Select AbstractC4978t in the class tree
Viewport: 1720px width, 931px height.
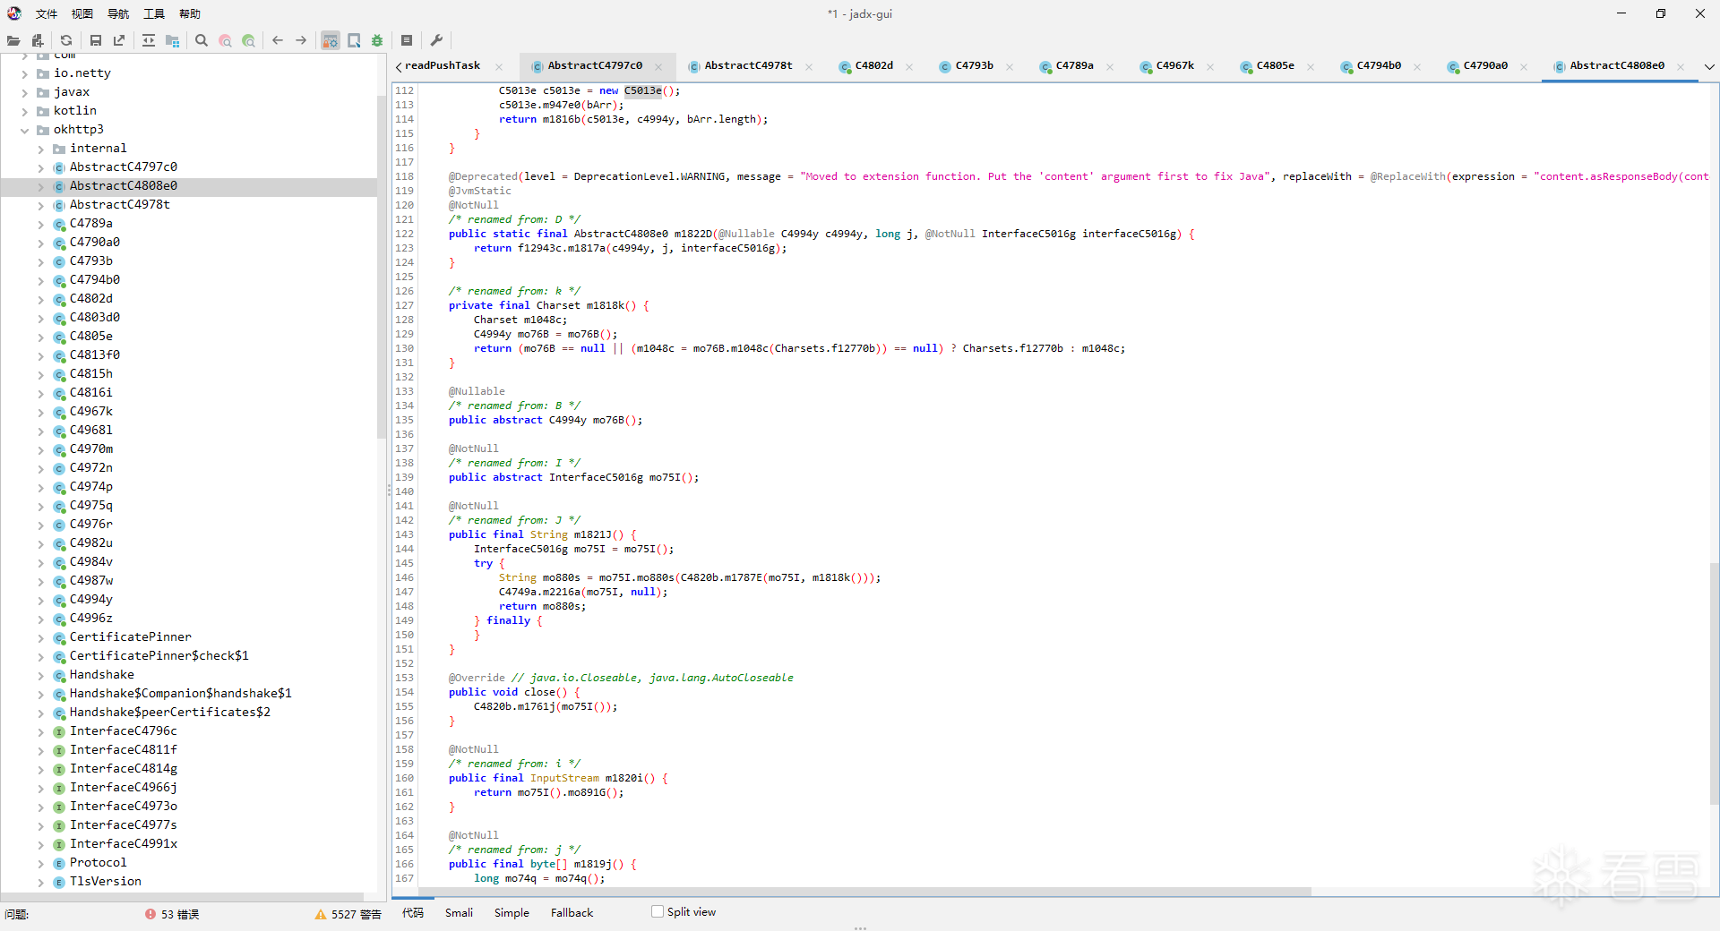(x=120, y=204)
